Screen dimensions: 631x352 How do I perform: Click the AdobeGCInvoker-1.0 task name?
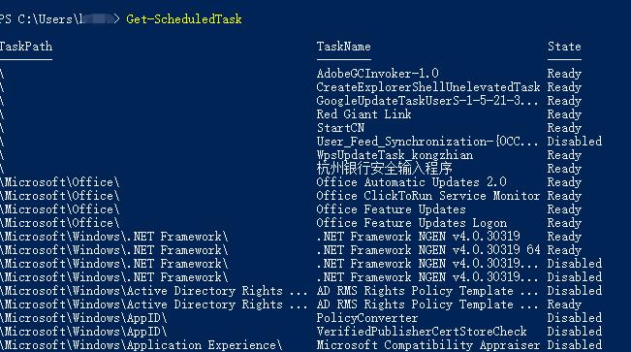click(x=377, y=74)
